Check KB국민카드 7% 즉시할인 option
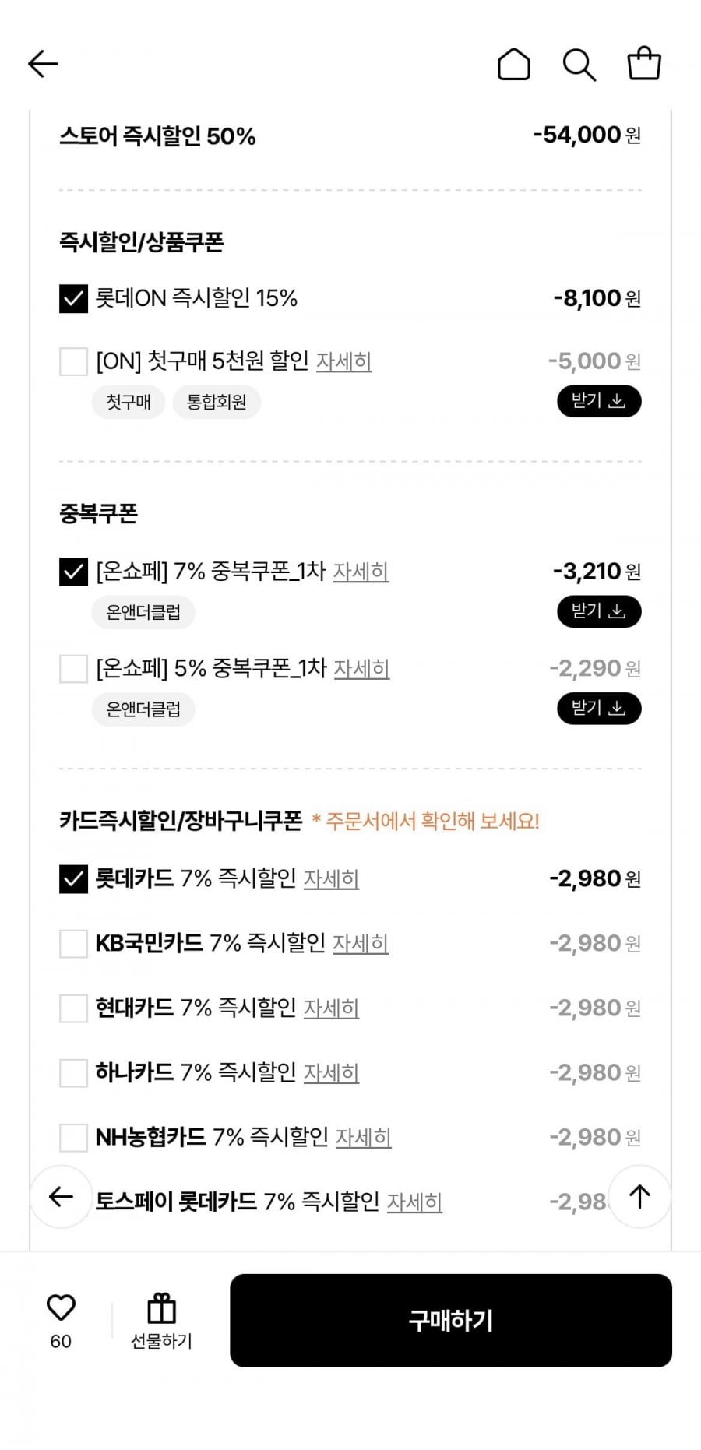Image resolution: width=701 pixels, height=1450 pixels. [x=73, y=944]
